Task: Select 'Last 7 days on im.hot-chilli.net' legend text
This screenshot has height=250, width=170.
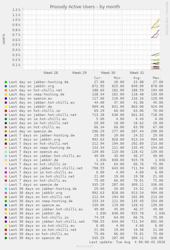Action: click(42, 176)
